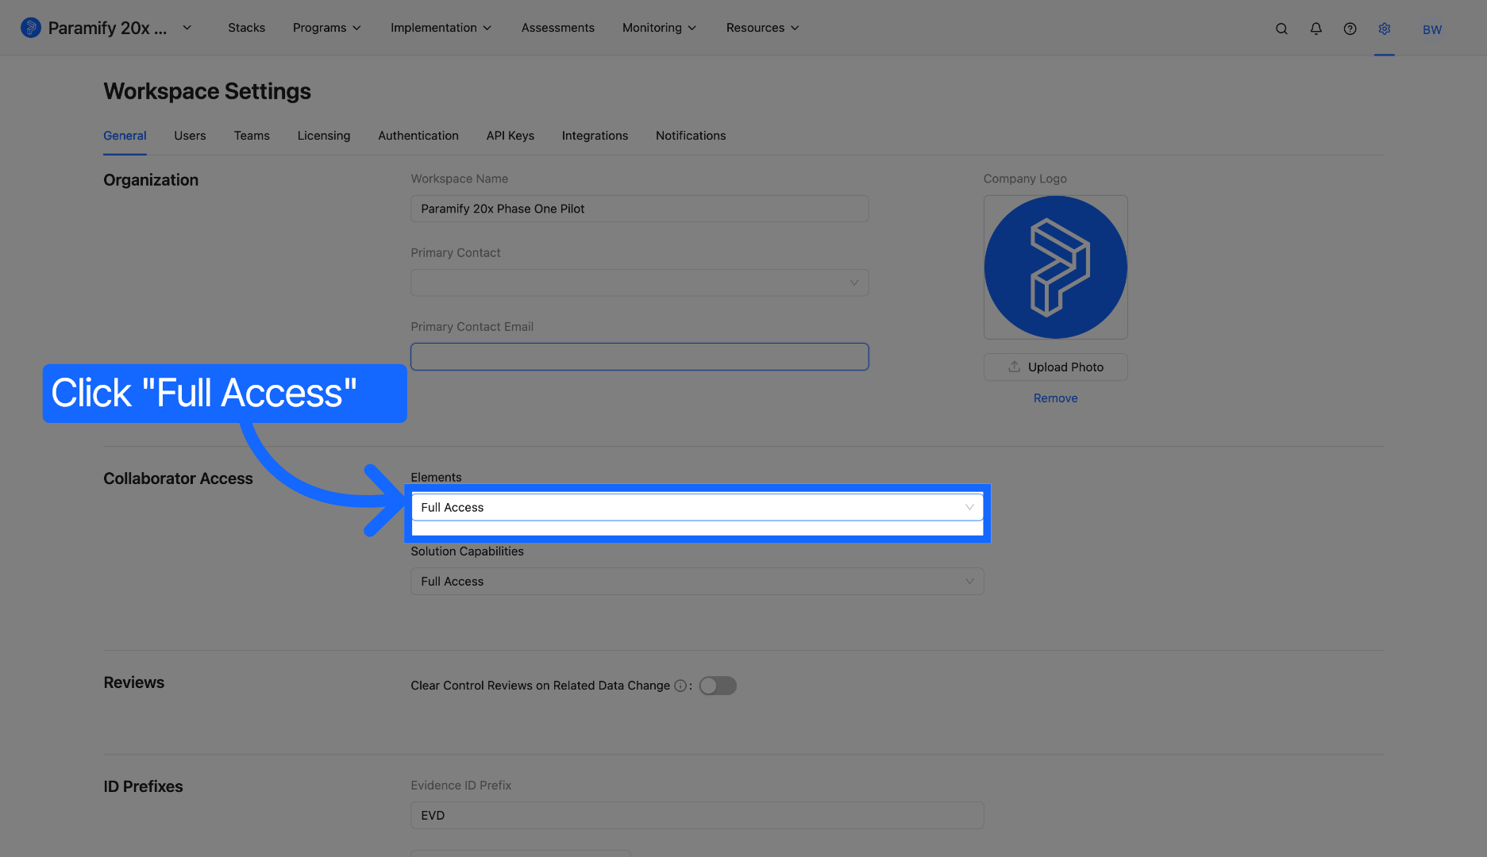Click the Evidence ID Prefix field

pyautogui.click(x=697, y=815)
